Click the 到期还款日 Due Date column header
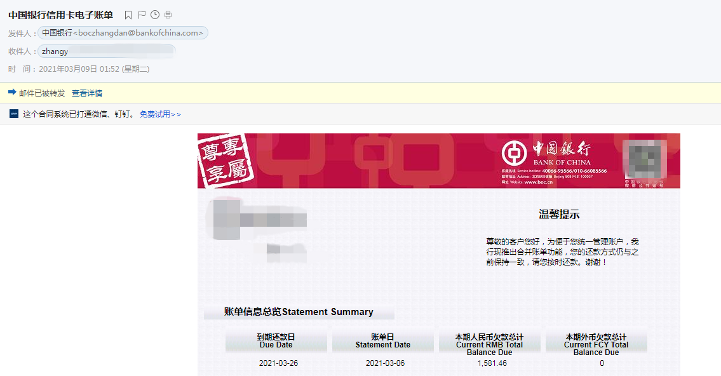 [x=276, y=340]
